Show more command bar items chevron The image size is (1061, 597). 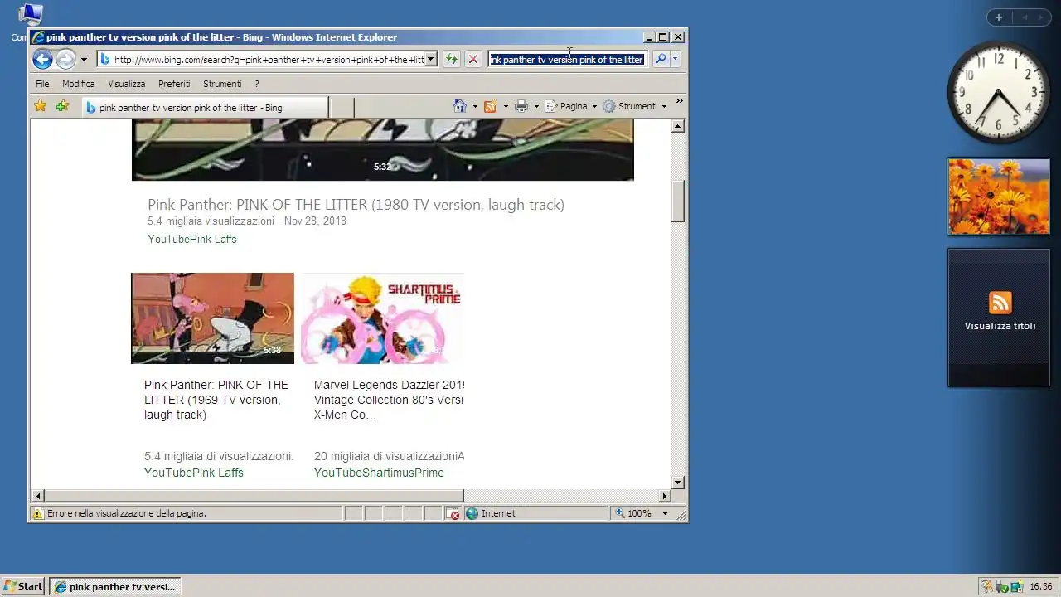click(x=680, y=101)
